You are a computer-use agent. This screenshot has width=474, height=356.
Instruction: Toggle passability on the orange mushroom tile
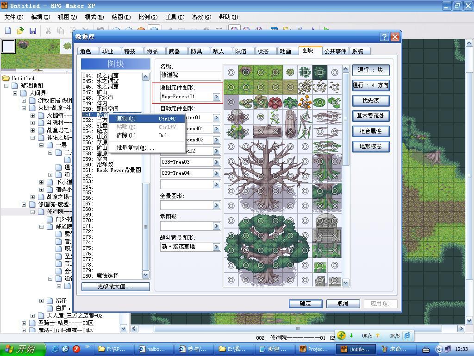[305, 102]
